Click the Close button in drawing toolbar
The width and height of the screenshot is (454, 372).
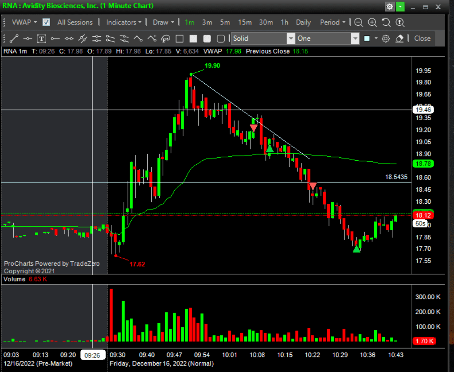tap(422, 39)
